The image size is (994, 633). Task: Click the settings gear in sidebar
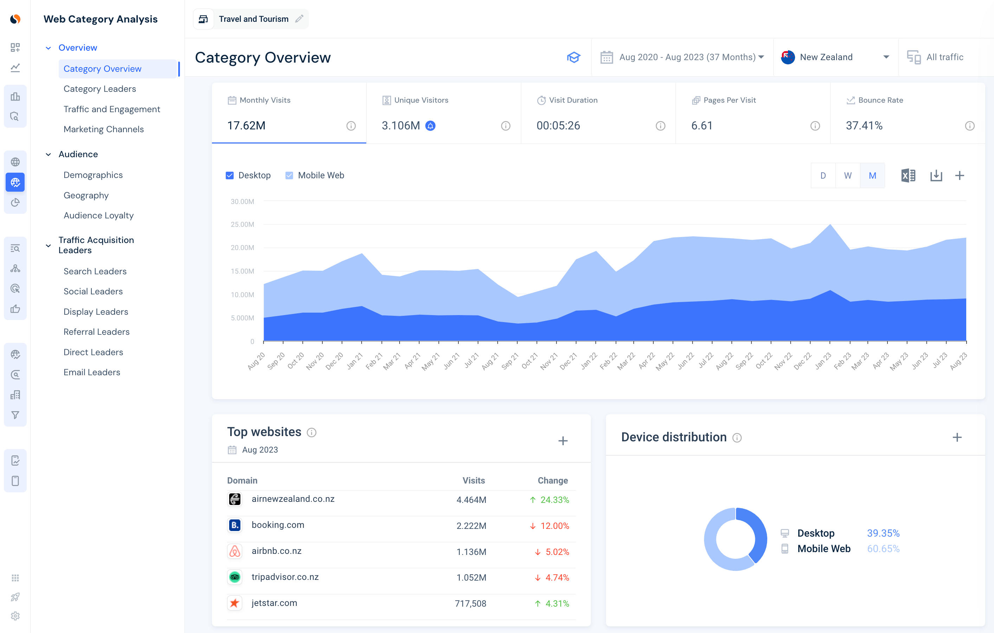tap(15, 616)
